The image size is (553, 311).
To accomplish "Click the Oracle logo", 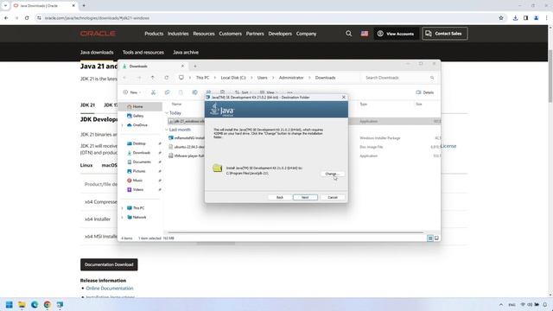I will point(98,34).
